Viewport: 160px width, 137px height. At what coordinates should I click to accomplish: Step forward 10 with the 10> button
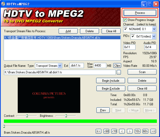click(138, 131)
